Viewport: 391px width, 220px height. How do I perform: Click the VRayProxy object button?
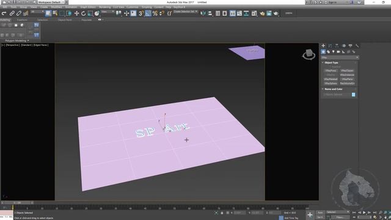point(331,71)
